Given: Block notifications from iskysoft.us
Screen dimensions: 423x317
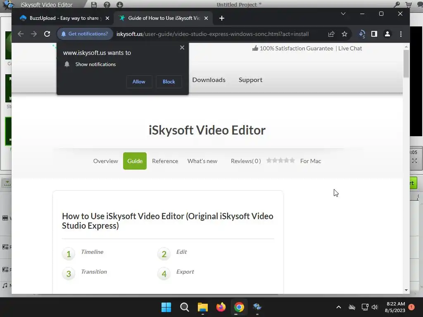Looking at the screenshot, I should pos(169,82).
